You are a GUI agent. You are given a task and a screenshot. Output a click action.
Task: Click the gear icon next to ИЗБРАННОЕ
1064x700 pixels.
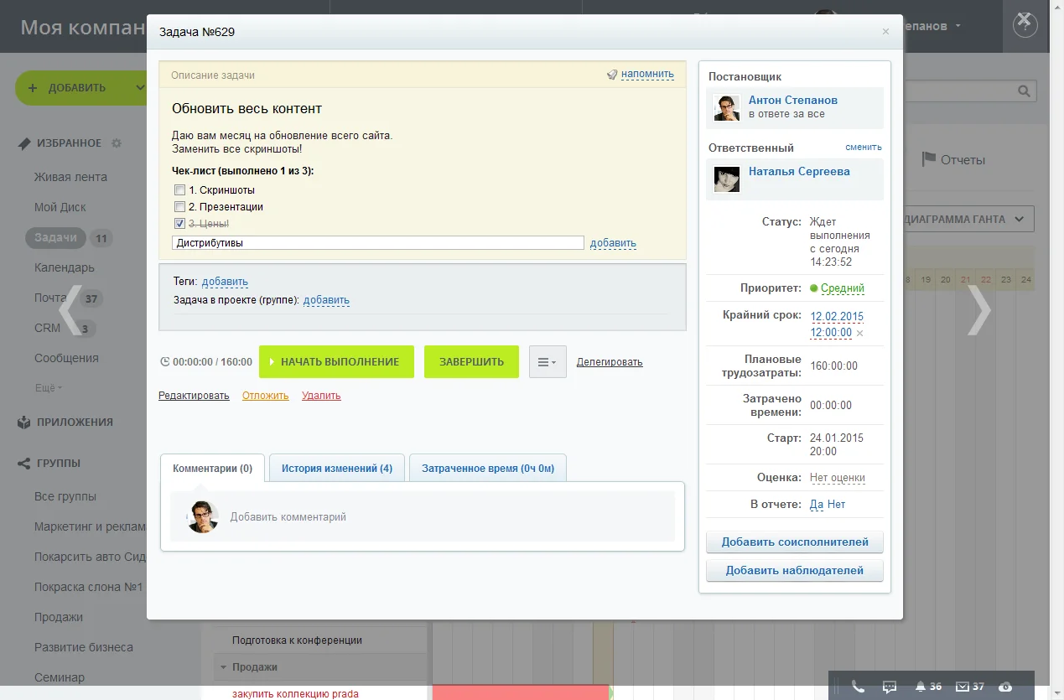[117, 143]
